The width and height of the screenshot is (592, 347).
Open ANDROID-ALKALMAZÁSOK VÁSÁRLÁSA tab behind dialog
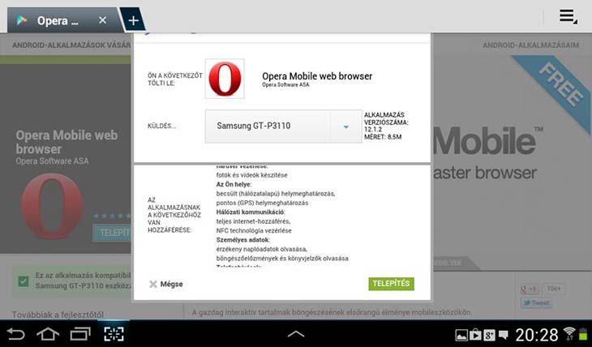(x=71, y=45)
